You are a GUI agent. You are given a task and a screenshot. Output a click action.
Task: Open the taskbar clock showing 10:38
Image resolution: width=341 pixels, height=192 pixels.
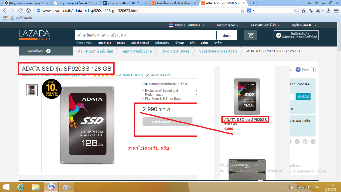(330, 187)
